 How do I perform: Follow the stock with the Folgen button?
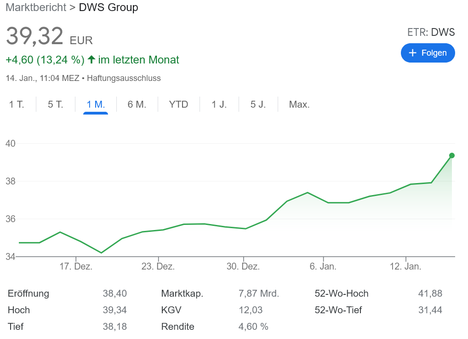[428, 53]
